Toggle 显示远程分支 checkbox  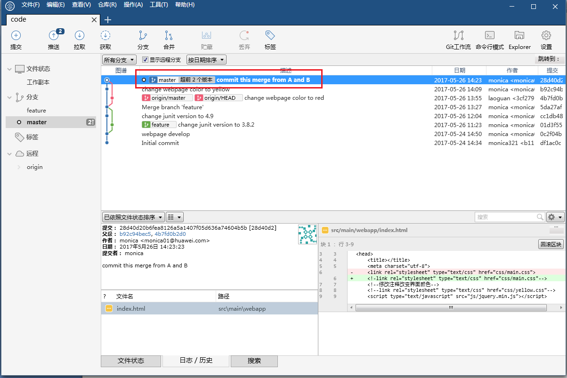(x=146, y=60)
